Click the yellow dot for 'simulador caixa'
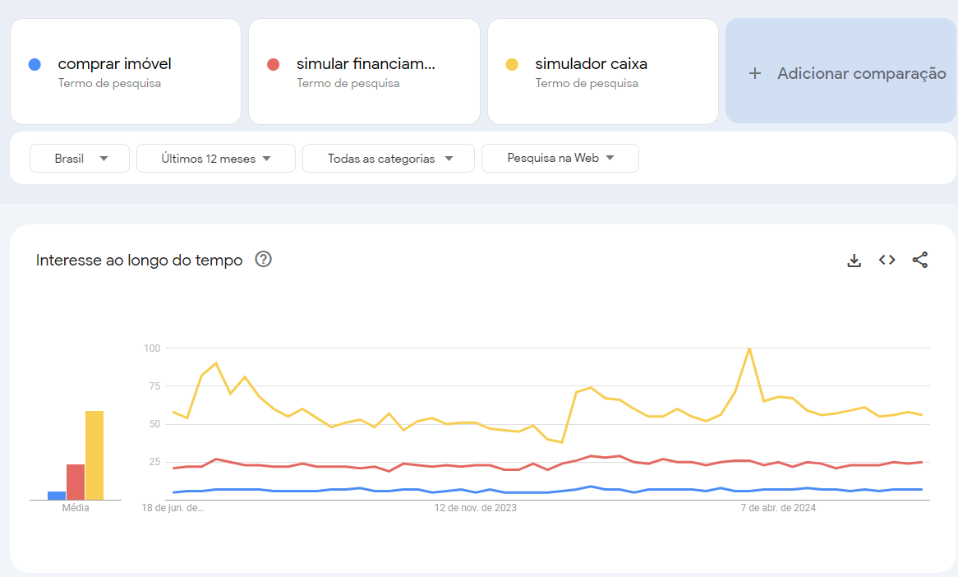The image size is (958, 577). (x=511, y=63)
